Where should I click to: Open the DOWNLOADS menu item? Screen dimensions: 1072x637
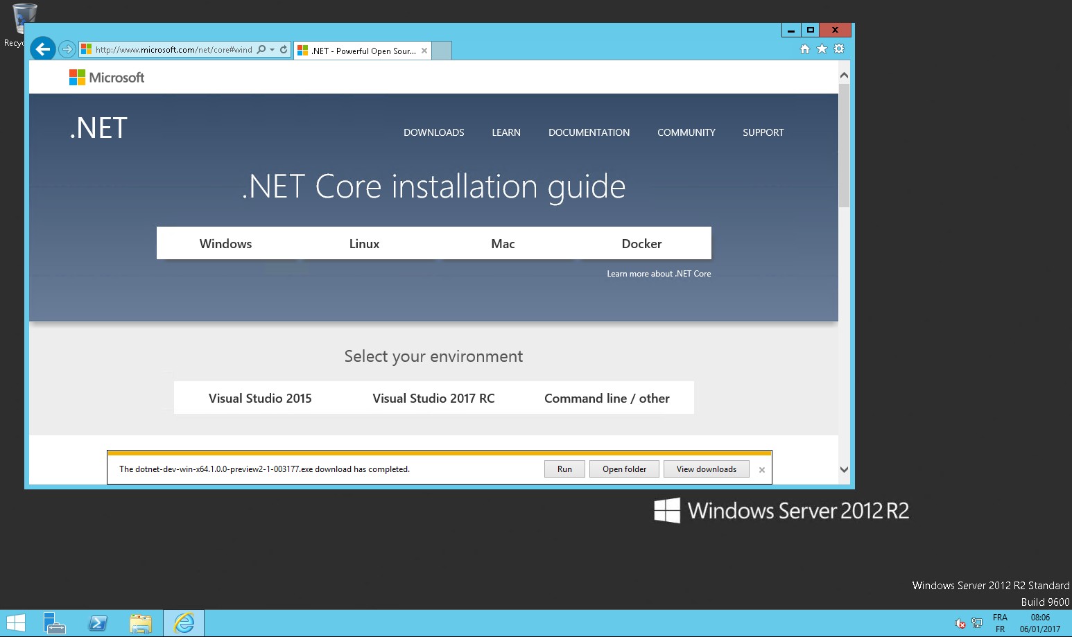(434, 132)
